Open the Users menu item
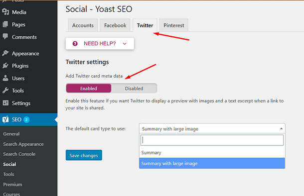The width and height of the screenshot is (304, 196). point(29,78)
